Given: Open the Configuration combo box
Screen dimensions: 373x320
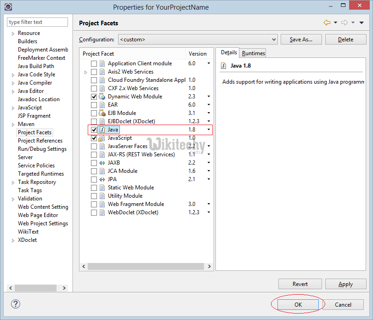Looking at the screenshot, I should [198, 40].
